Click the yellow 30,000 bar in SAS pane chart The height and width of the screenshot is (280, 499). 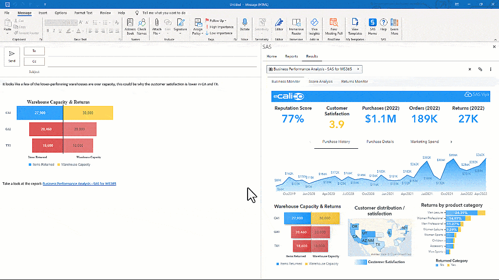pyautogui.click(x=325, y=218)
